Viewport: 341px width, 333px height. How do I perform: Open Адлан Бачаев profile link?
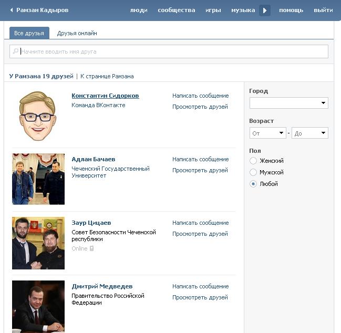94,159
